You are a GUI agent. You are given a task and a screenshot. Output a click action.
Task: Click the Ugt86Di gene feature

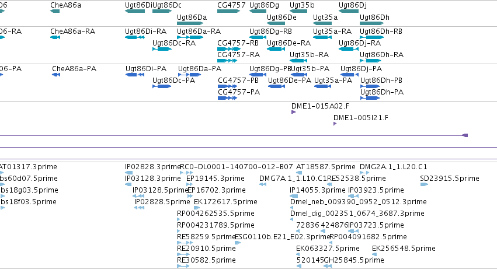(135, 11)
